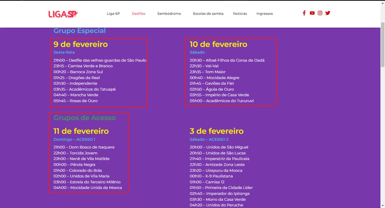This screenshot has height=208, width=385.
Task: Open the Ingressos menu item
Action: tap(264, 14)
